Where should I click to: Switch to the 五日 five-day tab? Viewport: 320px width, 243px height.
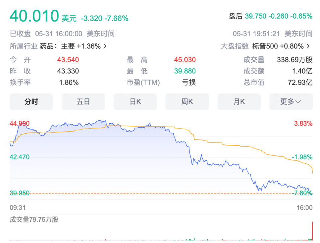tap(83, 101)
